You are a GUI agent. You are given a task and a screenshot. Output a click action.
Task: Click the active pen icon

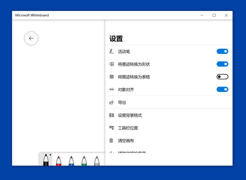[112, 51]
